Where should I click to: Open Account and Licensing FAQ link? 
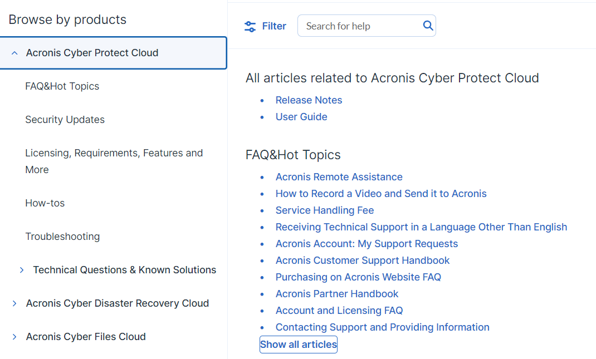(x=339, y=311)
